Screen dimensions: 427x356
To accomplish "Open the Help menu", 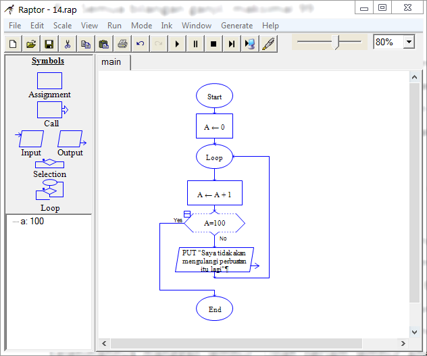I will (270, 26).
